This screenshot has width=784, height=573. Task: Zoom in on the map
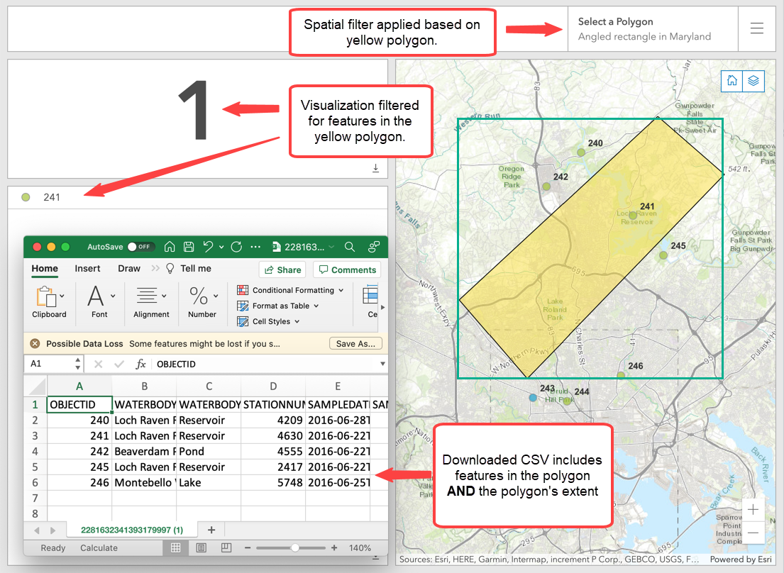[x=753, y=510]
